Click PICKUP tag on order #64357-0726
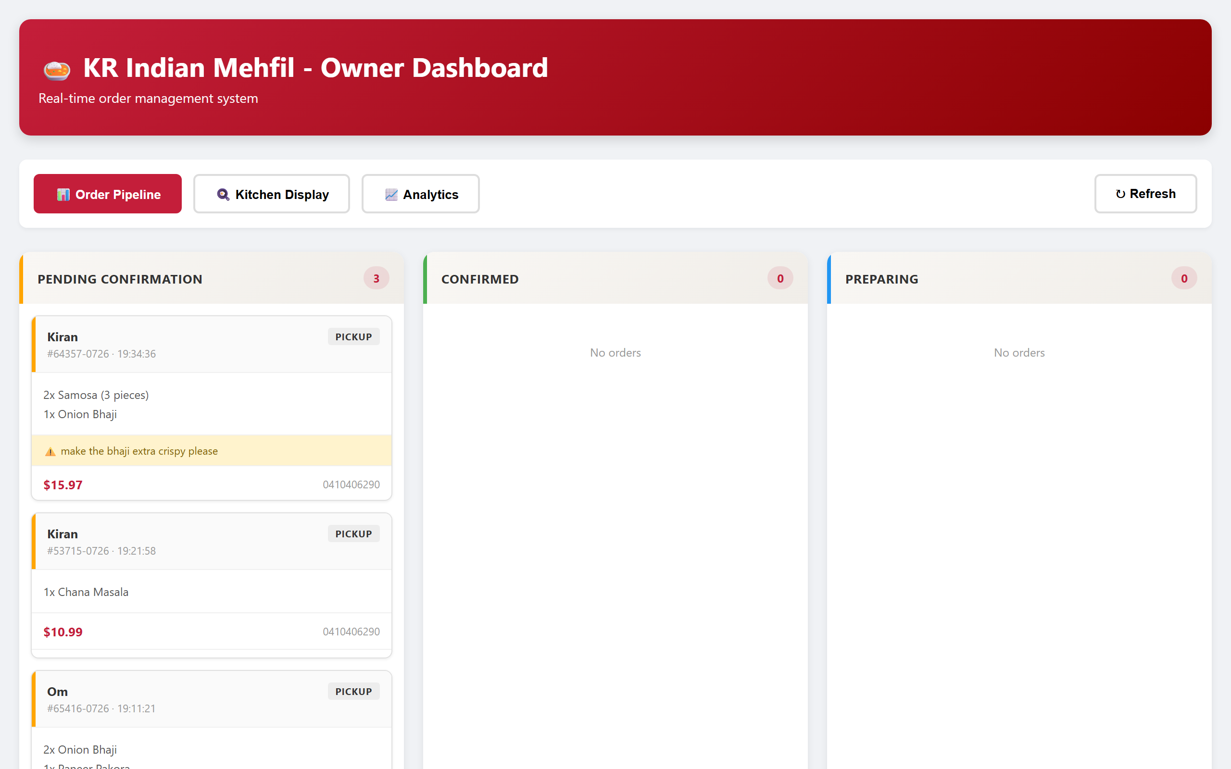Screen dimensions: 1231x769 353,337
